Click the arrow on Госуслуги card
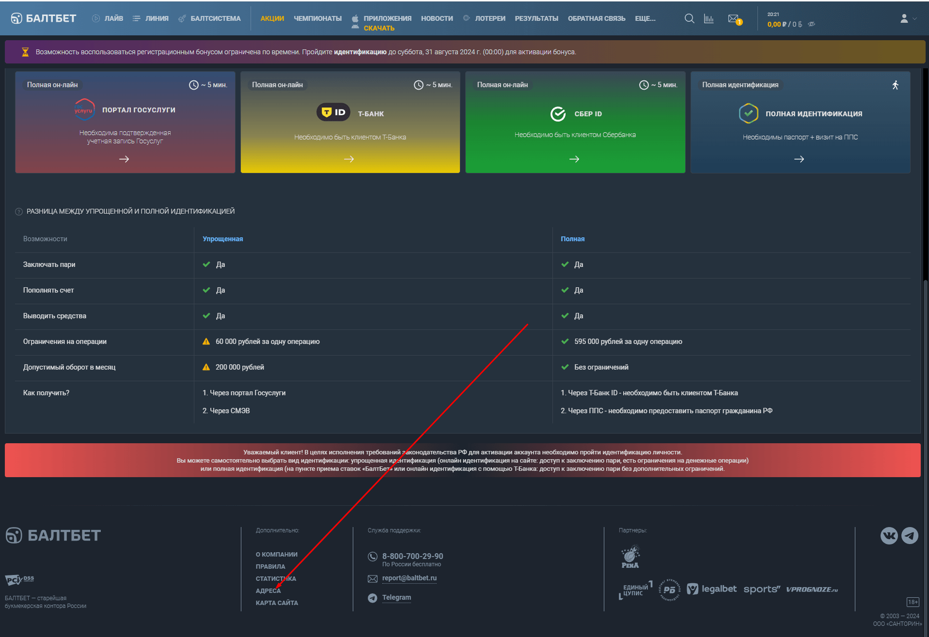 tap(124, 159)
